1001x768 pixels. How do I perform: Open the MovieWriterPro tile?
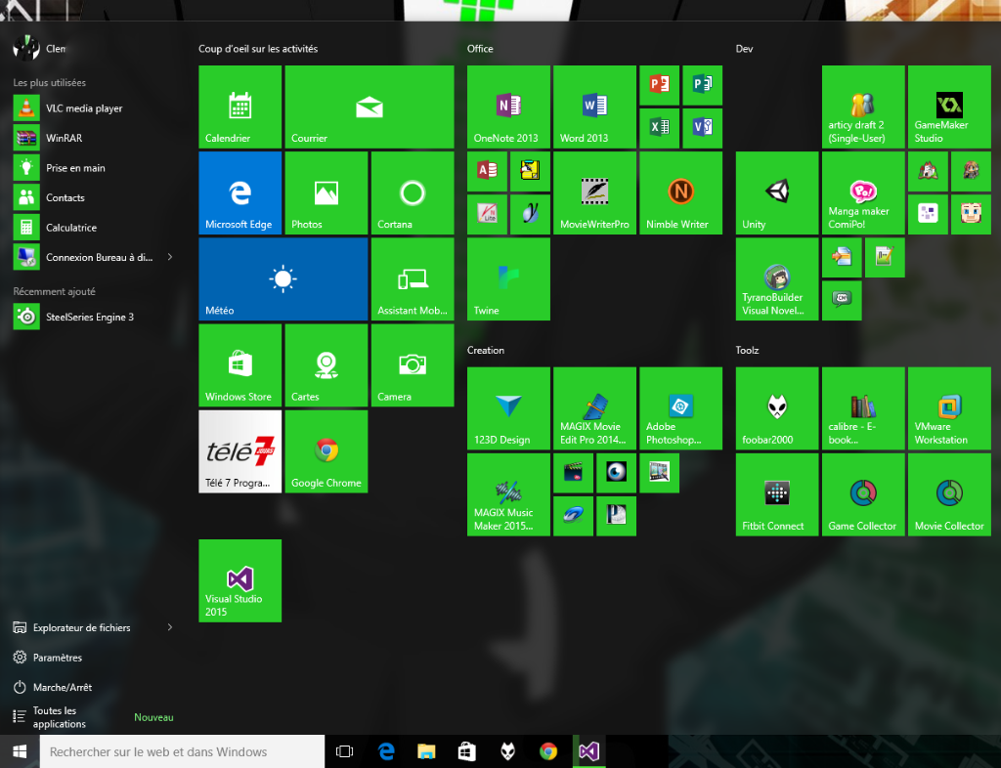[x=594, y=192]
